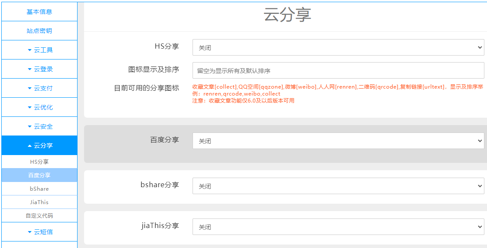This screenshot has width=487, height=248.
Task: Open the 基本信息 sidebar item
Action: click(x=39, y=12)
